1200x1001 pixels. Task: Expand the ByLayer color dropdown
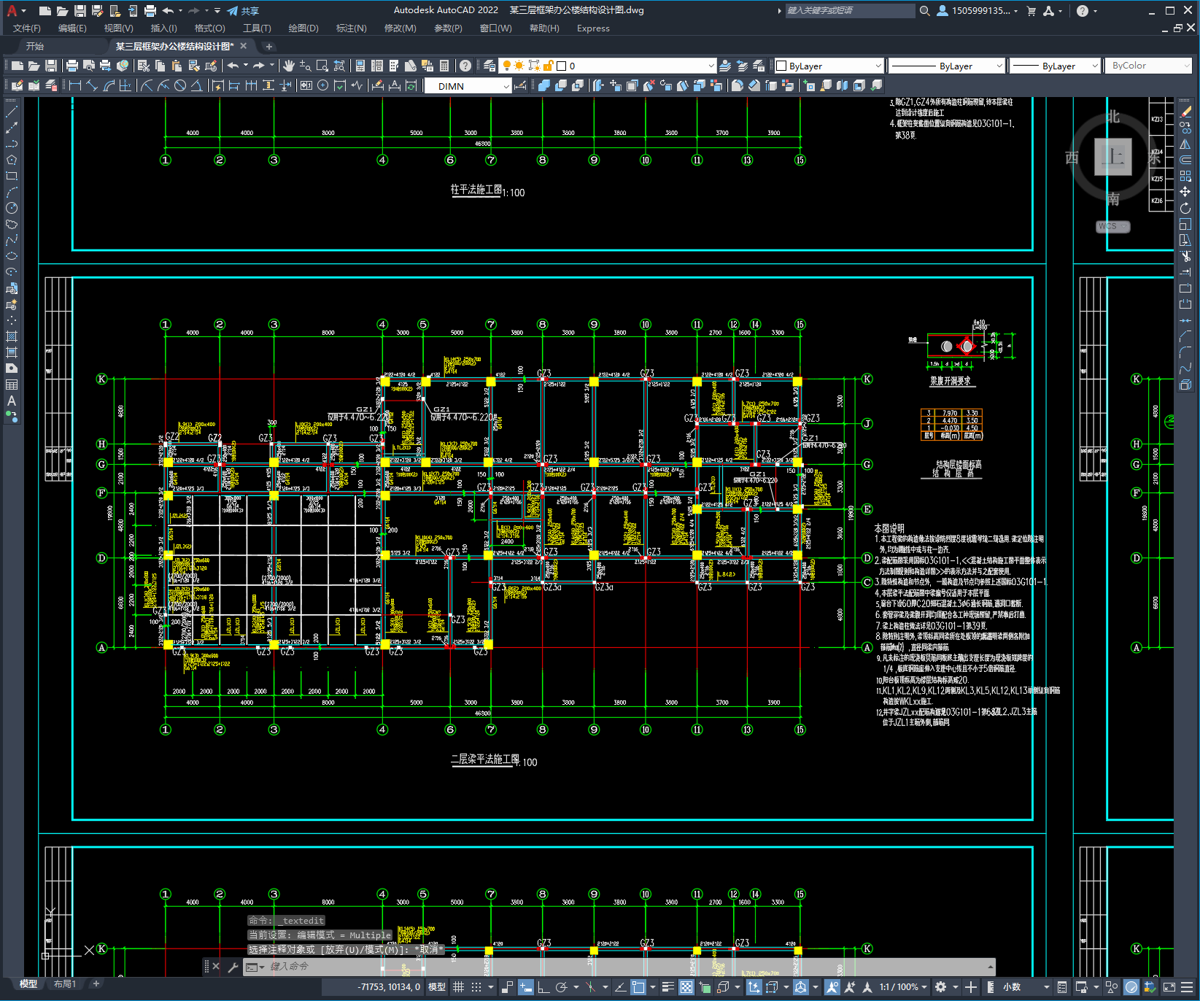[x=878, y=66]
